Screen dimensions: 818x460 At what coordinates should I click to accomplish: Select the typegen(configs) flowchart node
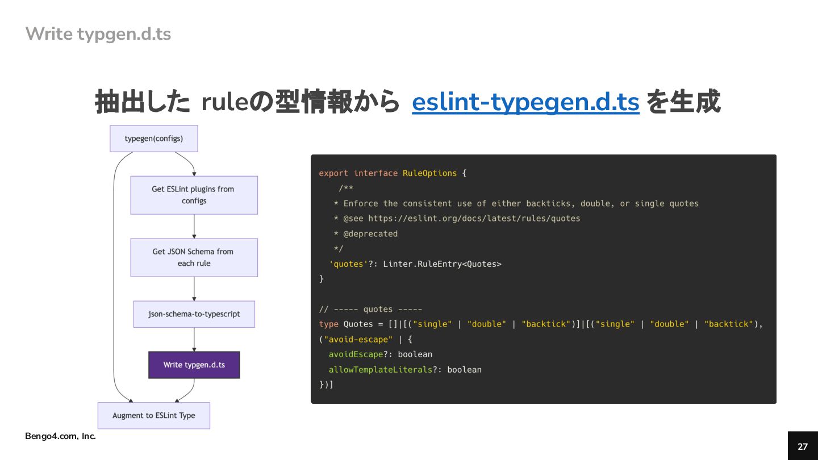click(x=154, y=139)
